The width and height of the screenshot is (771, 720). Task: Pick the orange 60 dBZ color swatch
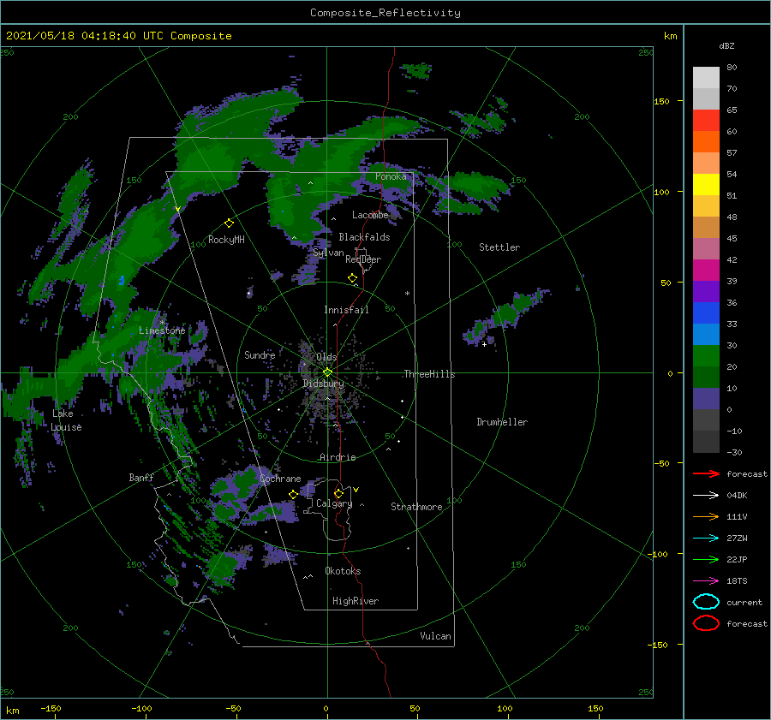706,141
